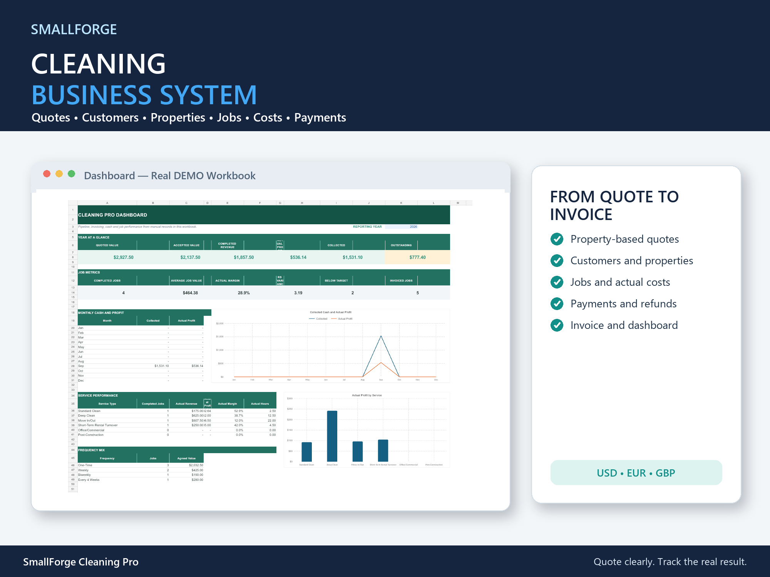Select the outstanding value cell $777.40
The image size is (770, 577).
[417, 257]
